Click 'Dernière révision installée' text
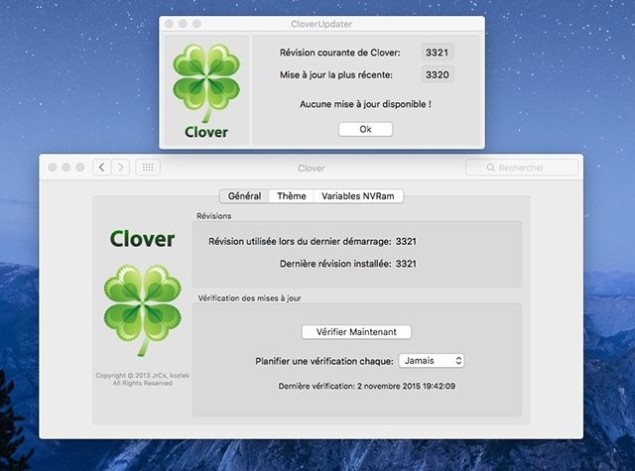Viewport: 635px width, 471px height. click(x=335, y=264)
